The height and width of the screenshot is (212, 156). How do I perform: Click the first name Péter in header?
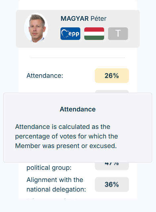(x=98, y=18)
